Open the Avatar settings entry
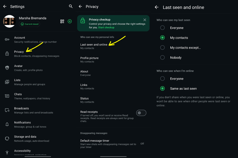This screenshot has height=158, width=238. pos(38,68)
